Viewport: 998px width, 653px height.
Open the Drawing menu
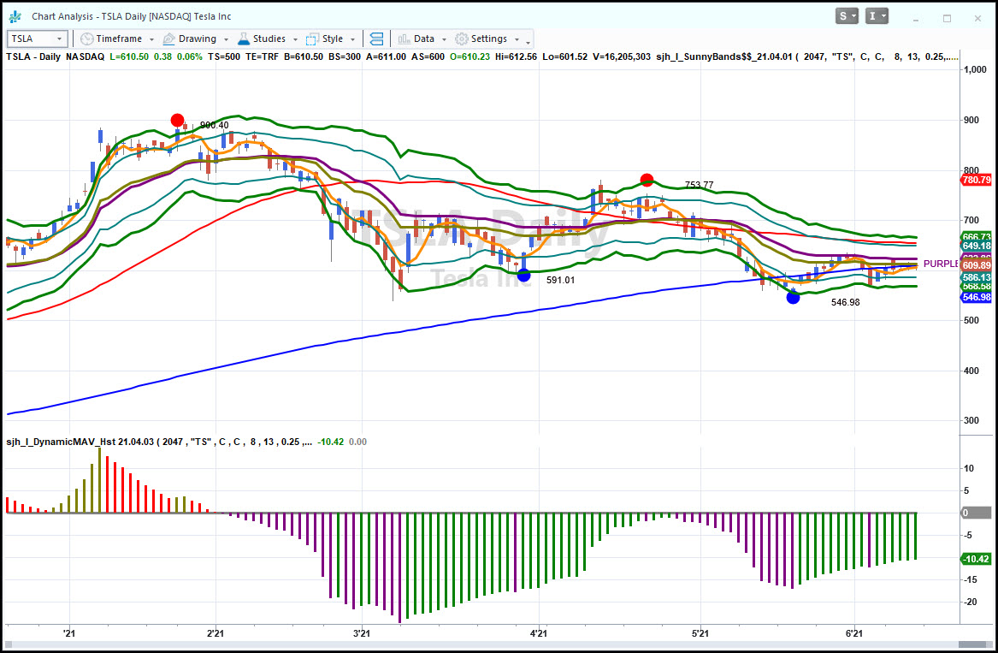pos(198,39)
